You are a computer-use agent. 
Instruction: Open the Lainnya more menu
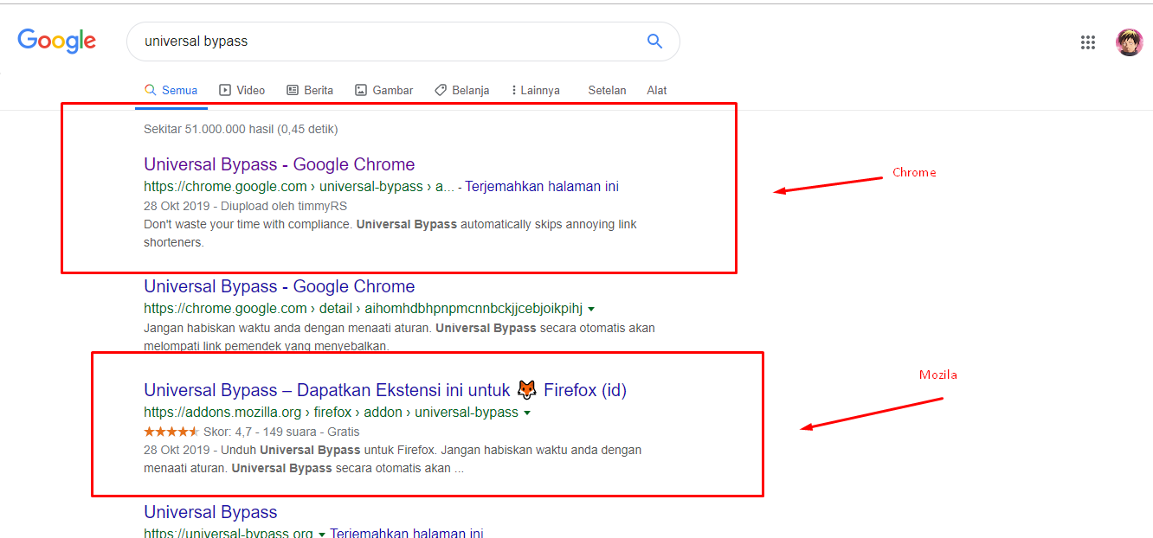536,90
